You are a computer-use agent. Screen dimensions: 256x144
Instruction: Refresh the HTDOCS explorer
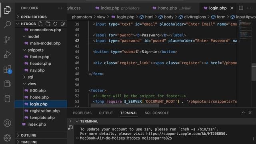(55, 24)
